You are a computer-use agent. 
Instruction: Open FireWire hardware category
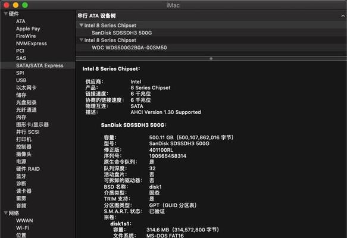tap(26, 36)
